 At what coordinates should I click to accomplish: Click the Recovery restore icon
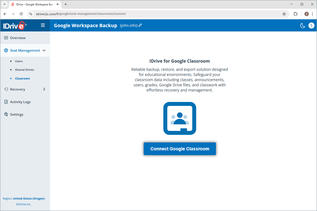pyautogui.click(x=6, y=89)
